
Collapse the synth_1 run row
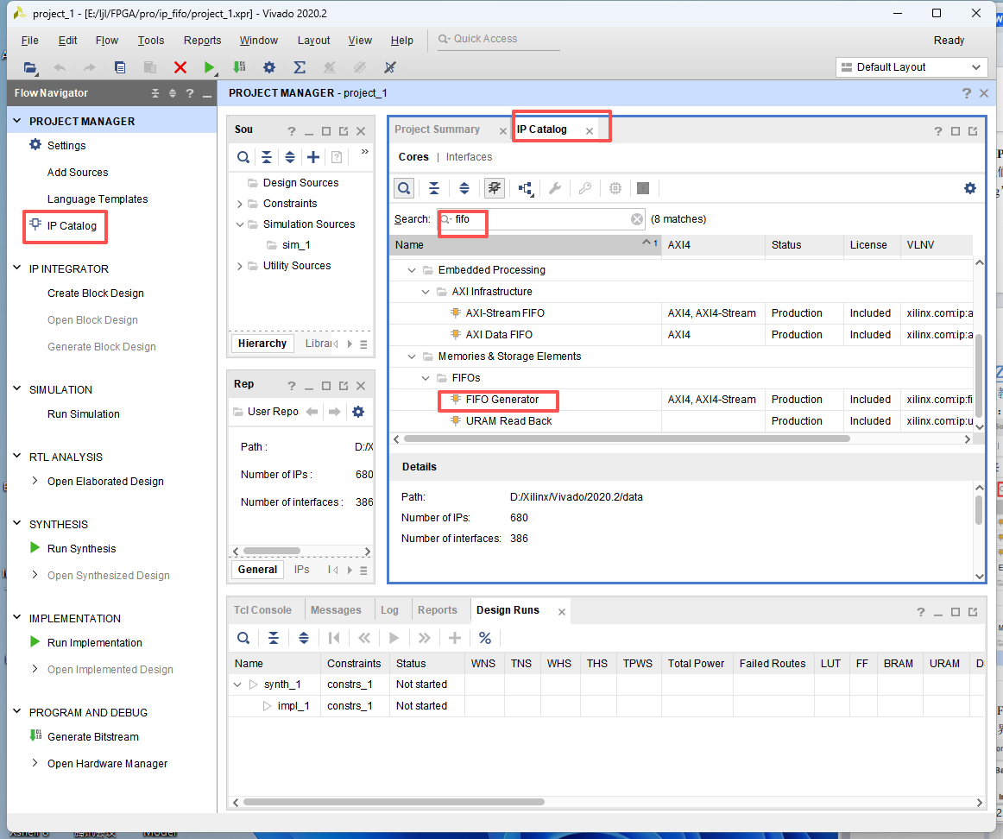237,684
